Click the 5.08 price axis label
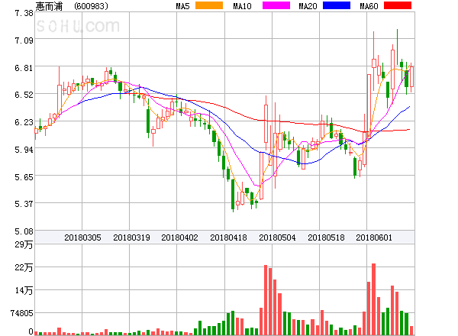This screenshot has width=458, height=336. [x=24, y=231]
